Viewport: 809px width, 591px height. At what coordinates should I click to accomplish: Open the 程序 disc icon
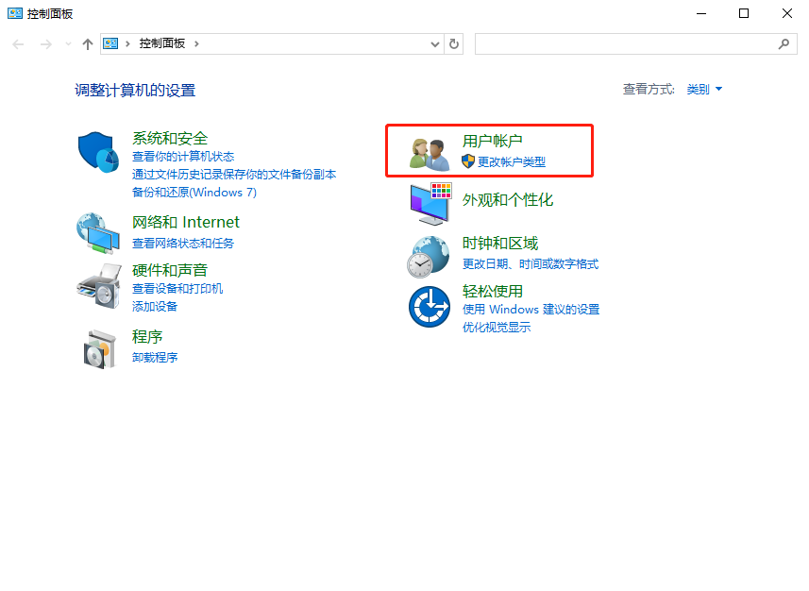click(98, 346)
